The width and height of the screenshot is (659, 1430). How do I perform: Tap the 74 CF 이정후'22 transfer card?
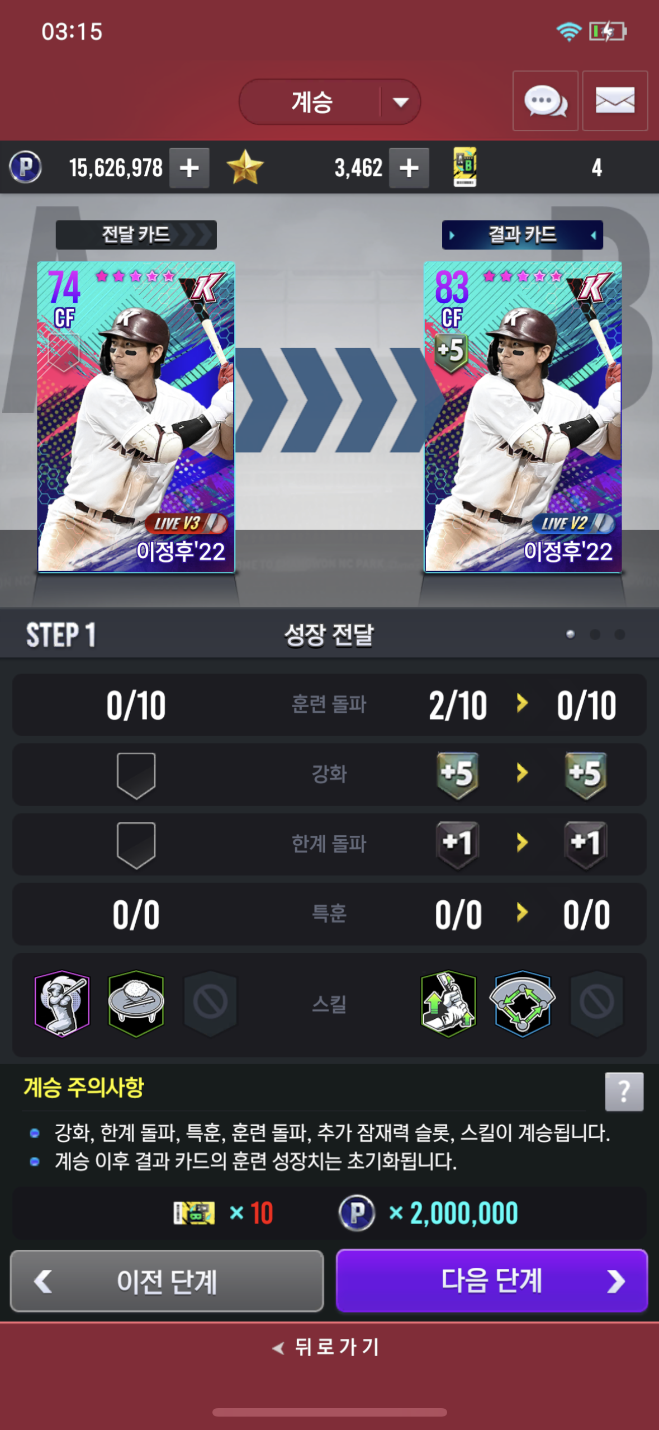tap(136, 417)
